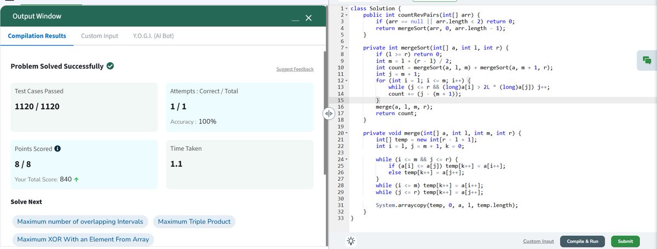
Task: Toggle the lightbulb theme icon below editor
Action: 350,241
